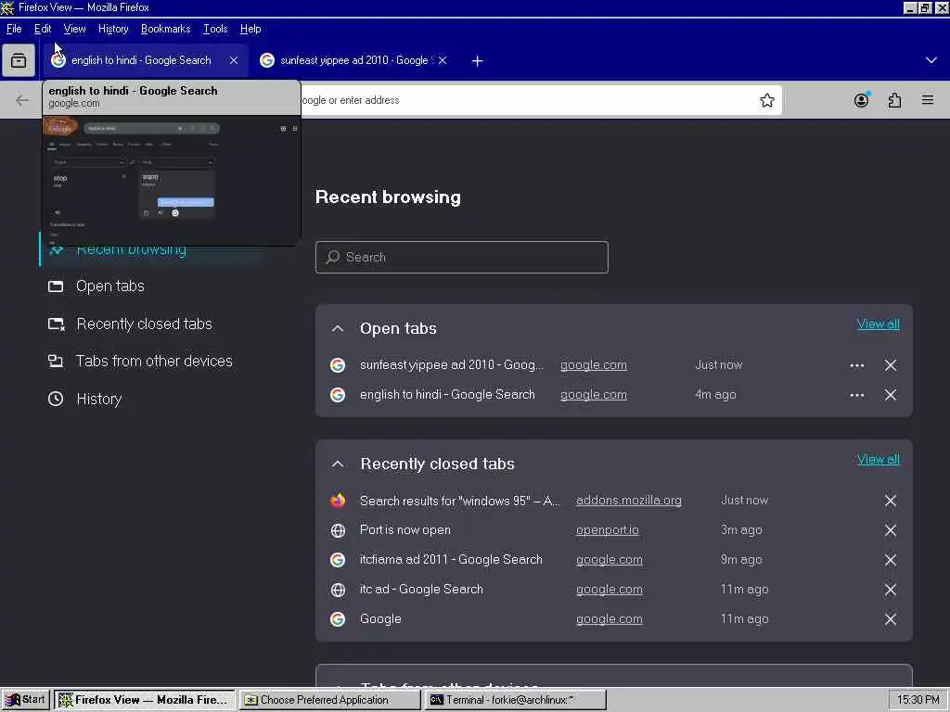
Task: Close the sunfeast yippee ad 2010 tab
Action: (443, 60)
